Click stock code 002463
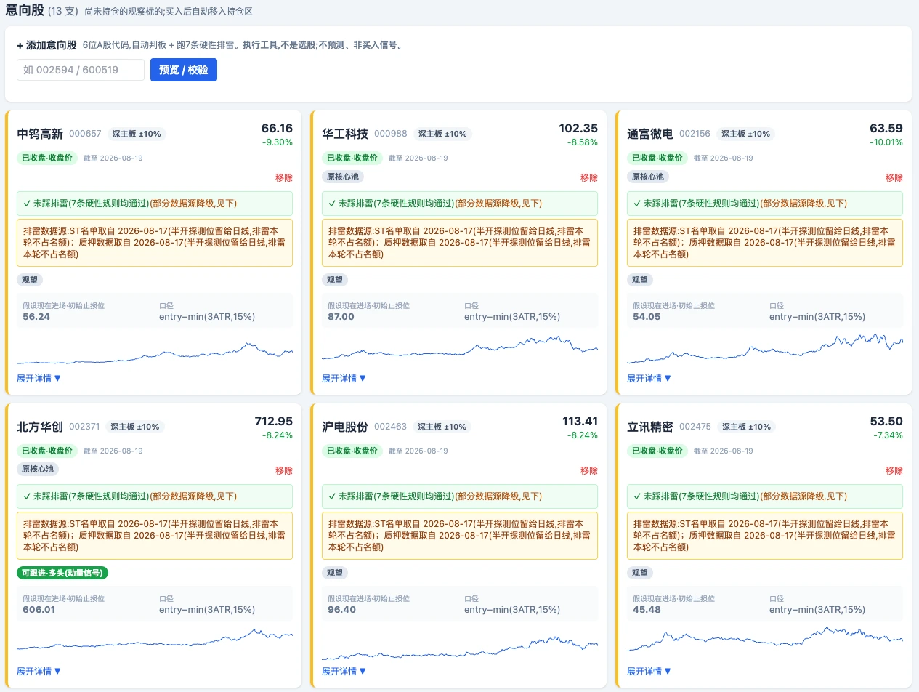 (390, 427)
